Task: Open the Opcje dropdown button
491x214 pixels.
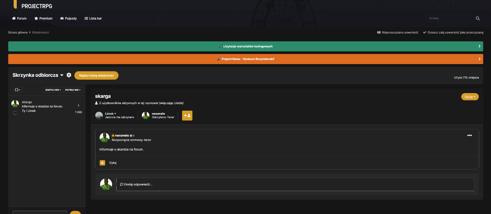Action: click(x=470, y=97)
